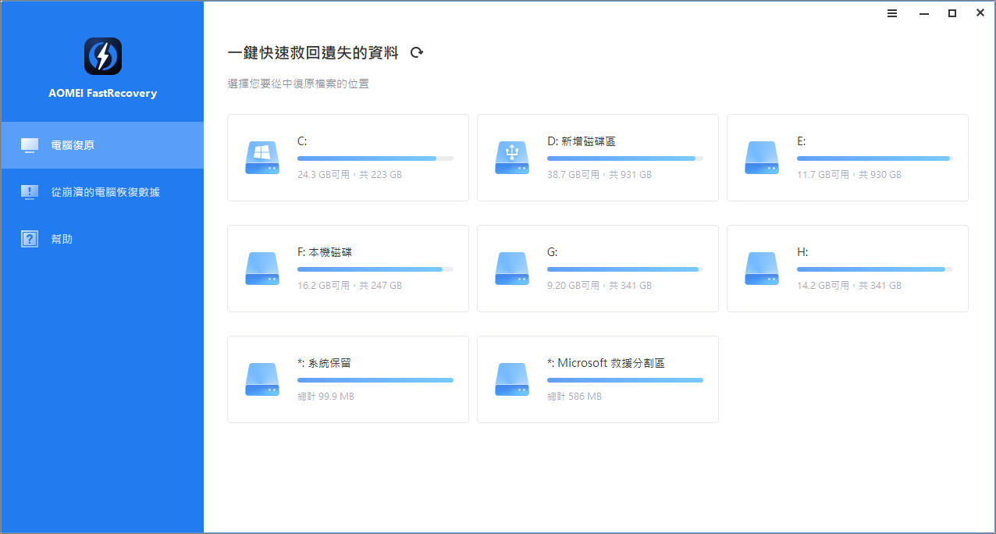Select the 電腦復原 sidebar item
The width and height of the screenshot is (996, 534).
click(102, 145)
